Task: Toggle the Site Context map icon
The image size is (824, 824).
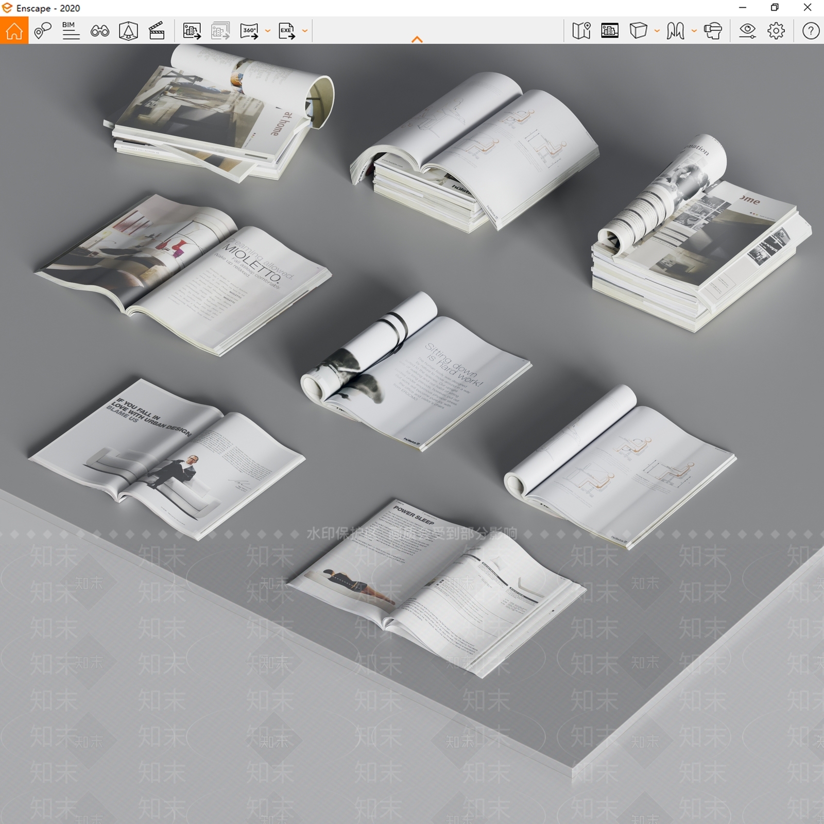Action: tap(581, 31)
